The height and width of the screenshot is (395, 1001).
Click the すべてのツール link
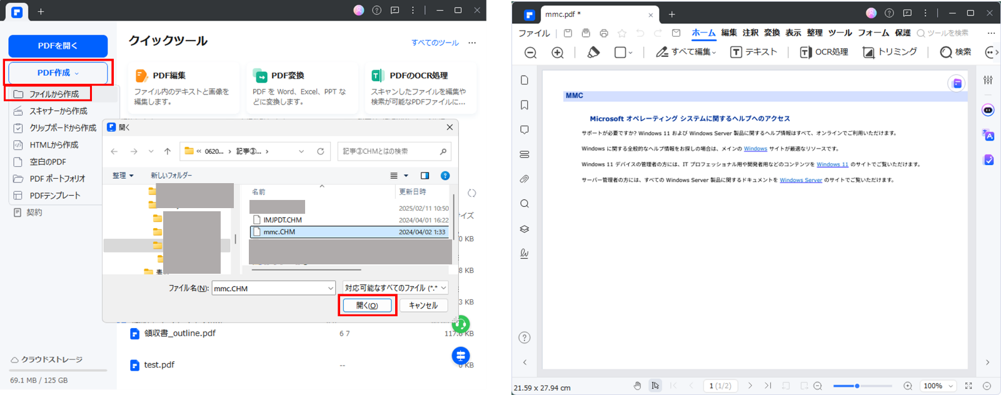435,42
